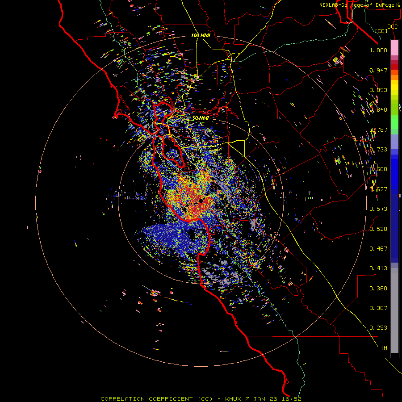Viewport: 402px width, 402px height.
Task: Click the 0.787 scale value
Action: tap(378, 130)
